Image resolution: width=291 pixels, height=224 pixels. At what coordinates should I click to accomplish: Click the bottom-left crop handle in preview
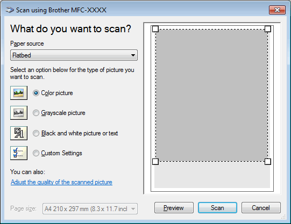155,162
